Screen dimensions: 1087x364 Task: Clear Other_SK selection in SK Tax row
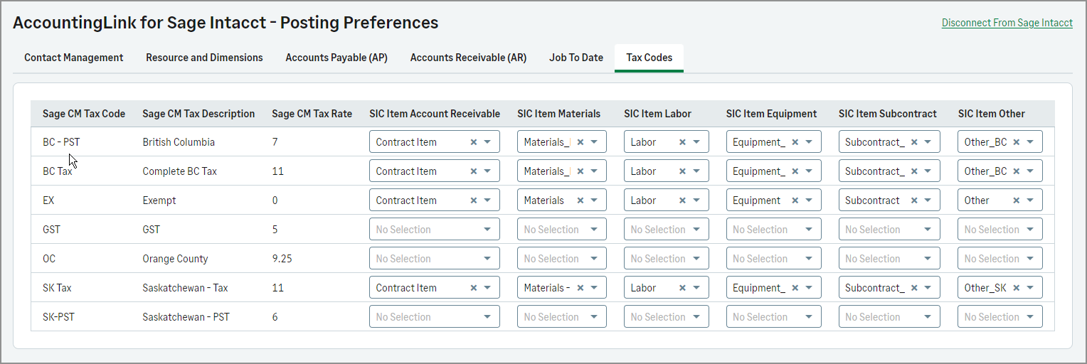click(1017, 288)
